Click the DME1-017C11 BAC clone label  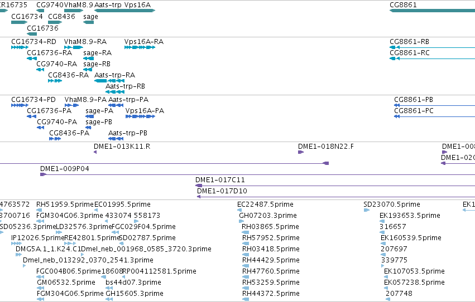(220, 180)
